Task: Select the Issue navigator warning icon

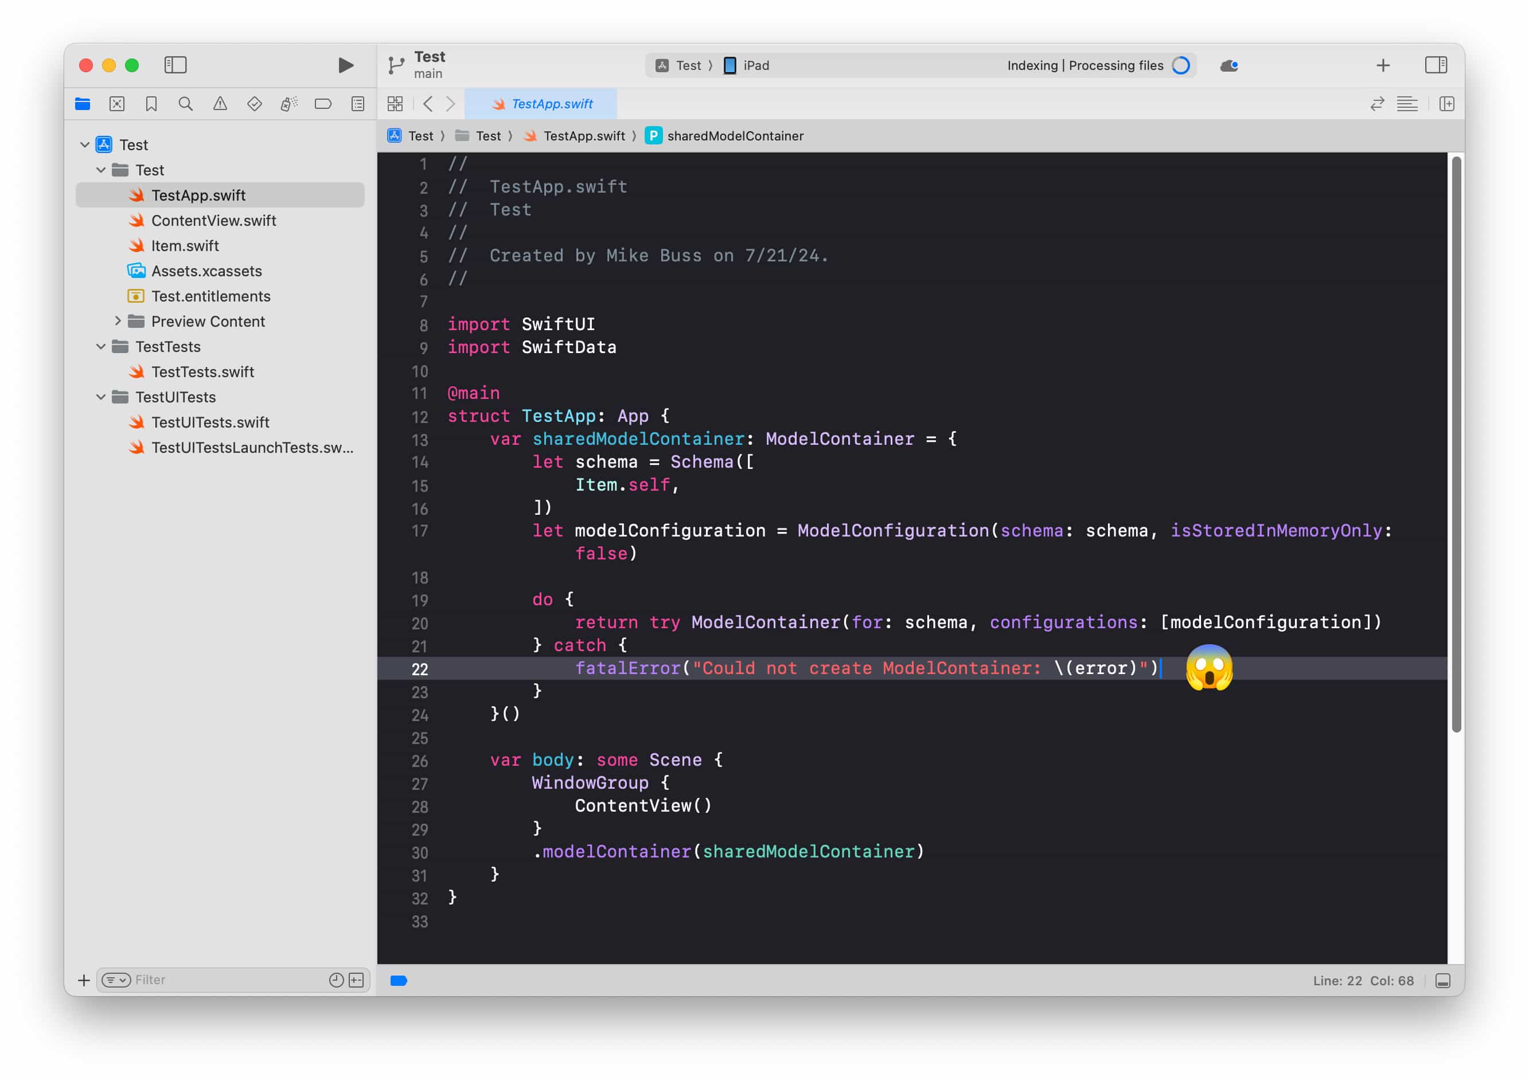Action: 220,104
